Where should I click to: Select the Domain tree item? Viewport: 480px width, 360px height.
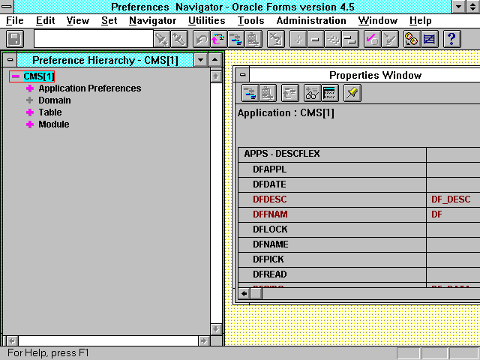(x=55, y=100)
